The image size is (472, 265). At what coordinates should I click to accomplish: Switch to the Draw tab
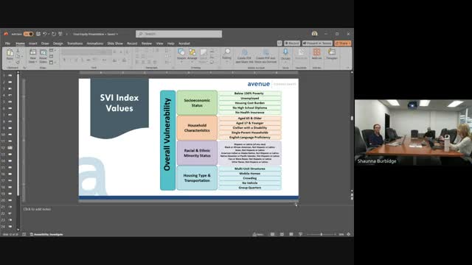[x=45, y=43]
